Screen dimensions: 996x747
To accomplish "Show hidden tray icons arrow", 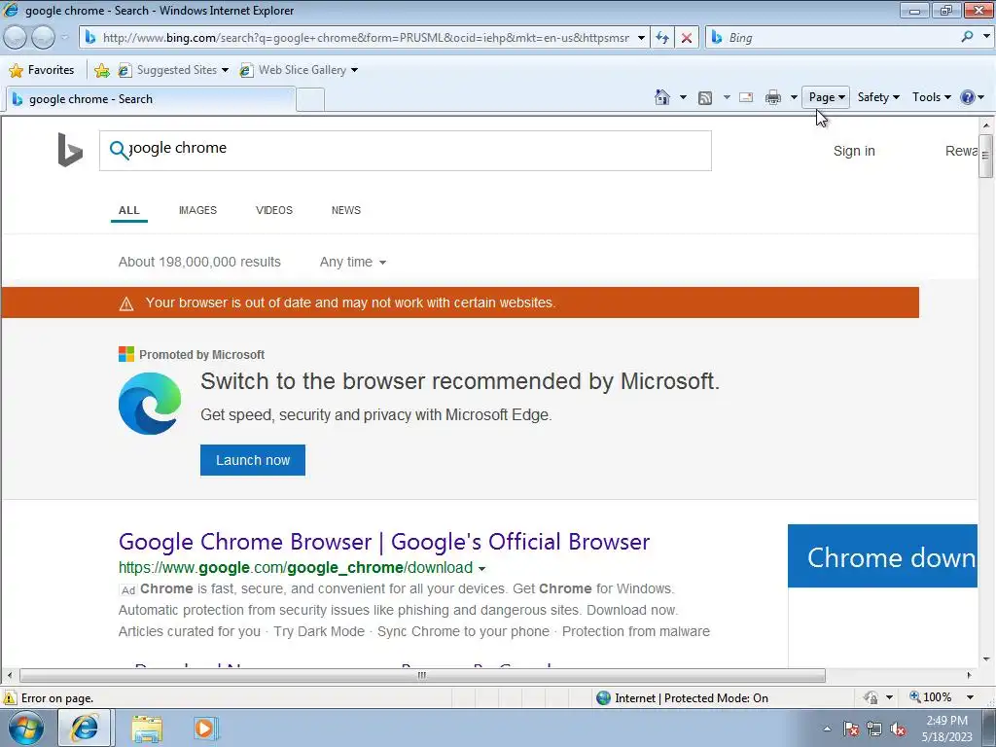I will (827, 729).
